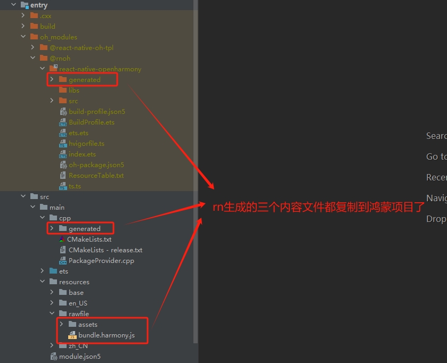The height and width of the screenshot is (363, 447).
Task: Expand the assets folder in rawfile
Action: coord(61,324)
